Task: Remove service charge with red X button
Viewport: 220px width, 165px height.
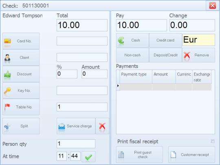Action: pyautogui.click(x=102, y=126)
